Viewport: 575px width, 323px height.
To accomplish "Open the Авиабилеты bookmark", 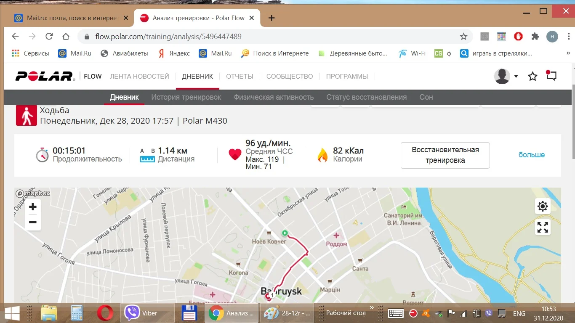I will pyautogui.click(x=125, y=53).
